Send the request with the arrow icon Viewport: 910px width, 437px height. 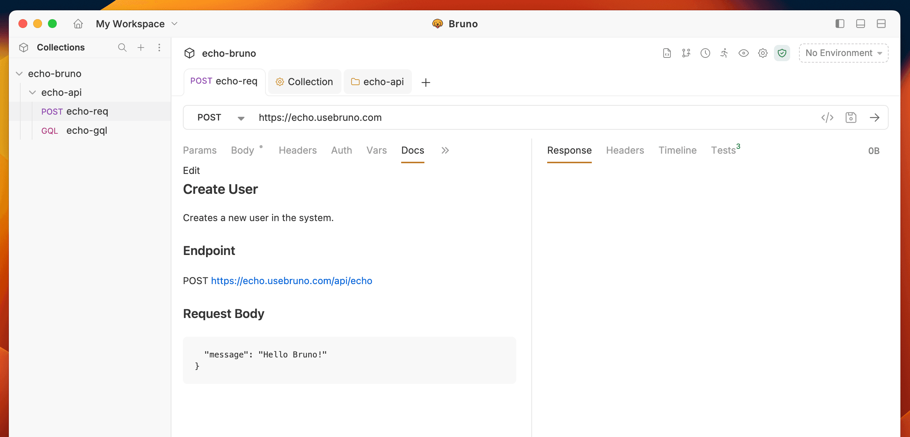click(875, 117)
